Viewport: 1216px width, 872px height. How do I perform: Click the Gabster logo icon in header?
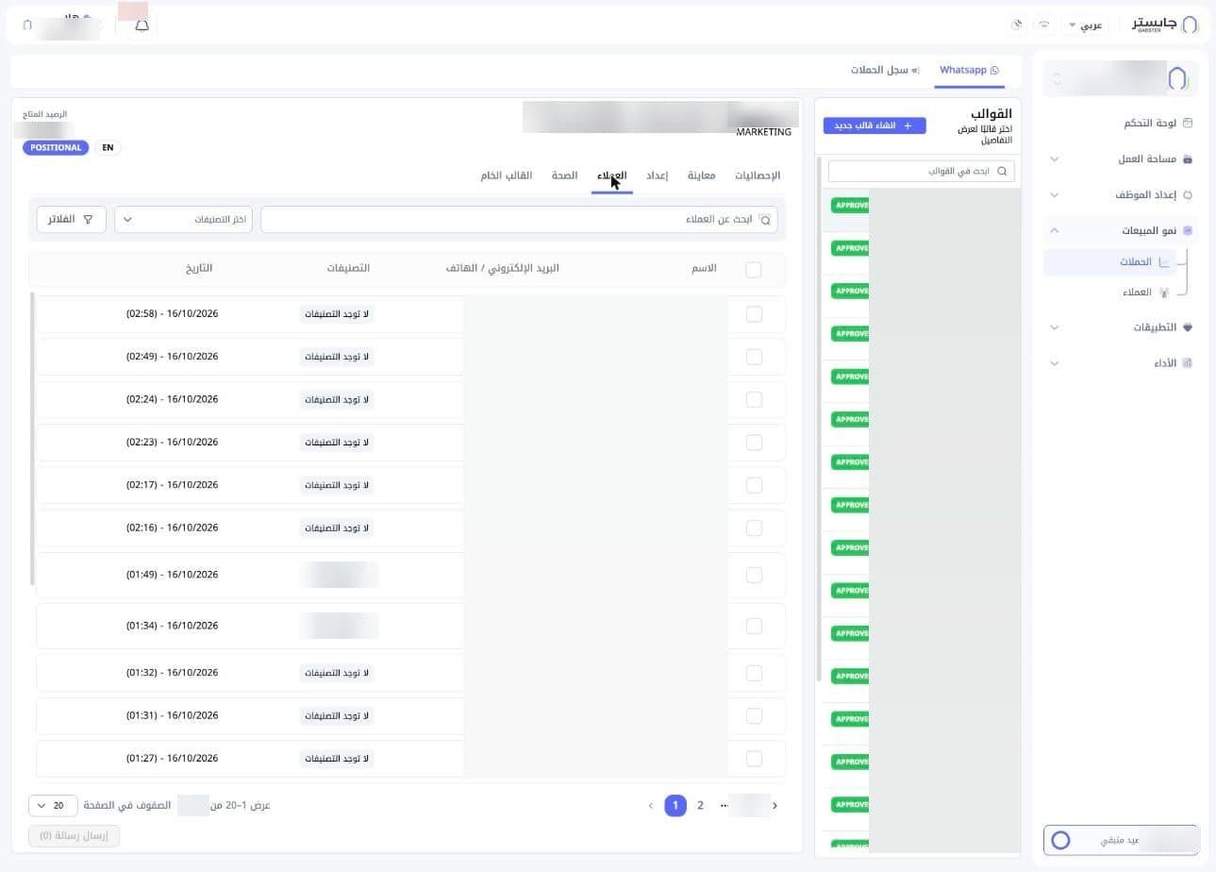pos(1190,25)
